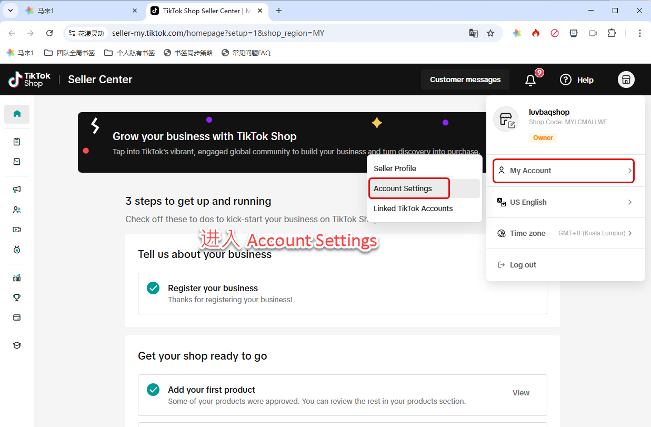The height and width of the screenshot is (427, 651).
Task: Select Account Settings from the submenu
Action: pyautogui.click(x=403, y=188)
